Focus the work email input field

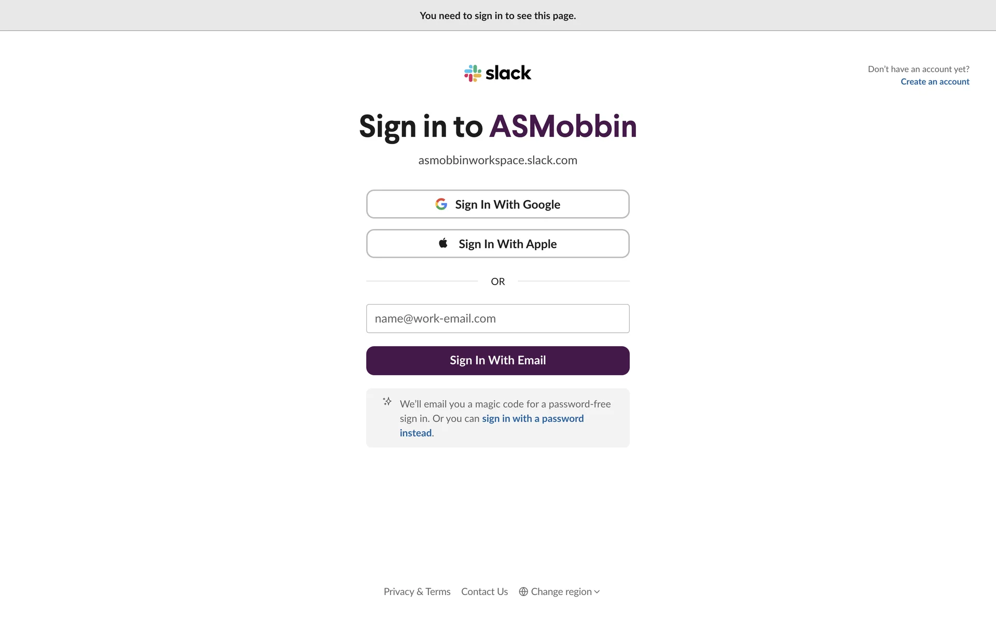point(497,319)
